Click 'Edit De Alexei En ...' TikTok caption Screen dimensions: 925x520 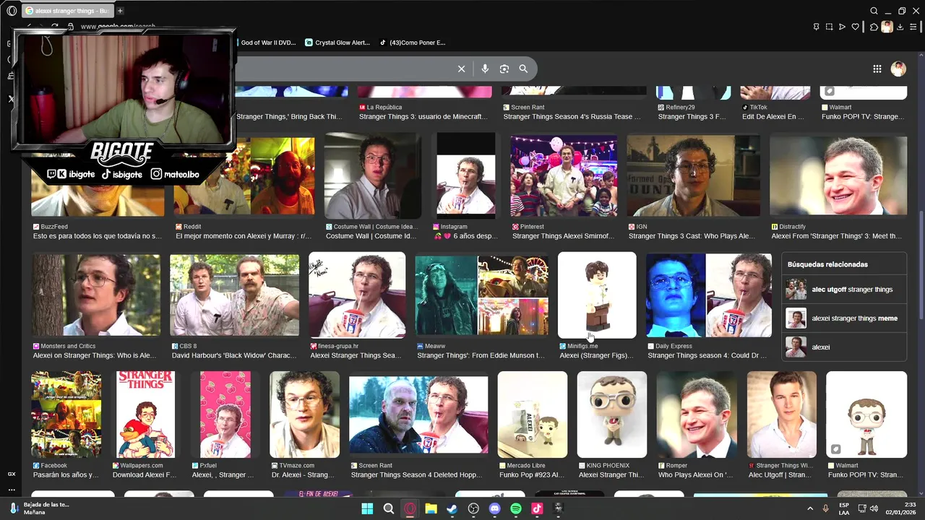tap(773, 117)
